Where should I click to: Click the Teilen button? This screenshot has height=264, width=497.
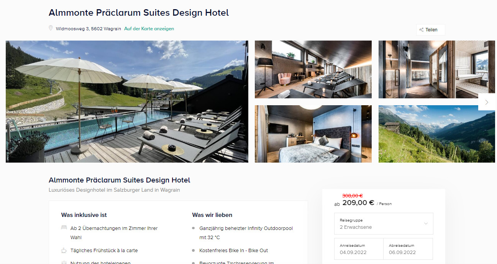(431, 30)
